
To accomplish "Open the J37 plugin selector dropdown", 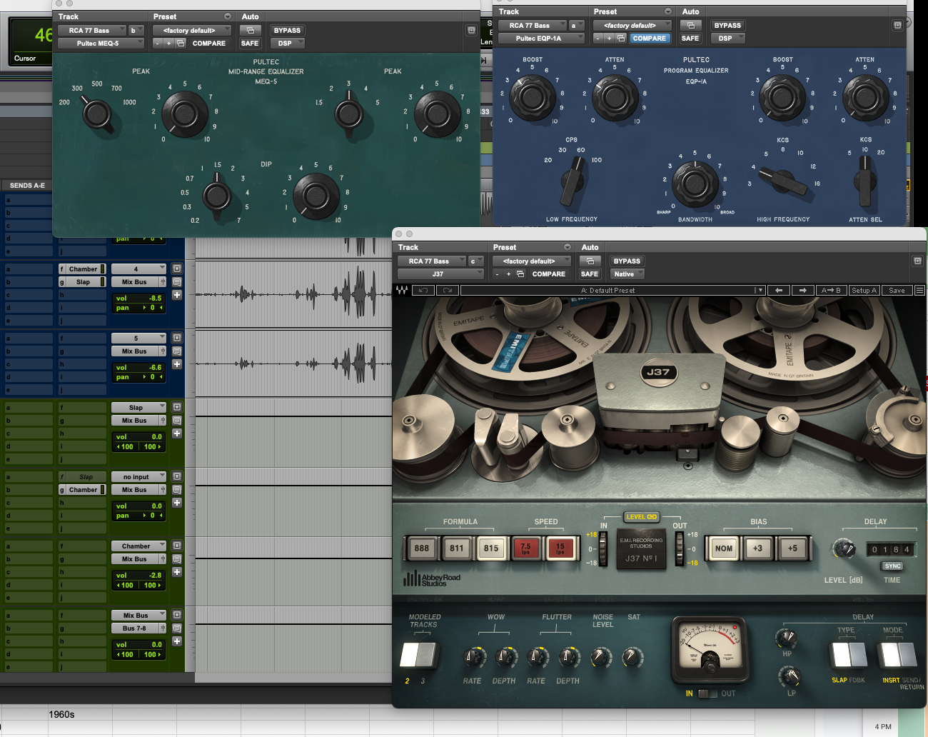I will pos(441,274).
